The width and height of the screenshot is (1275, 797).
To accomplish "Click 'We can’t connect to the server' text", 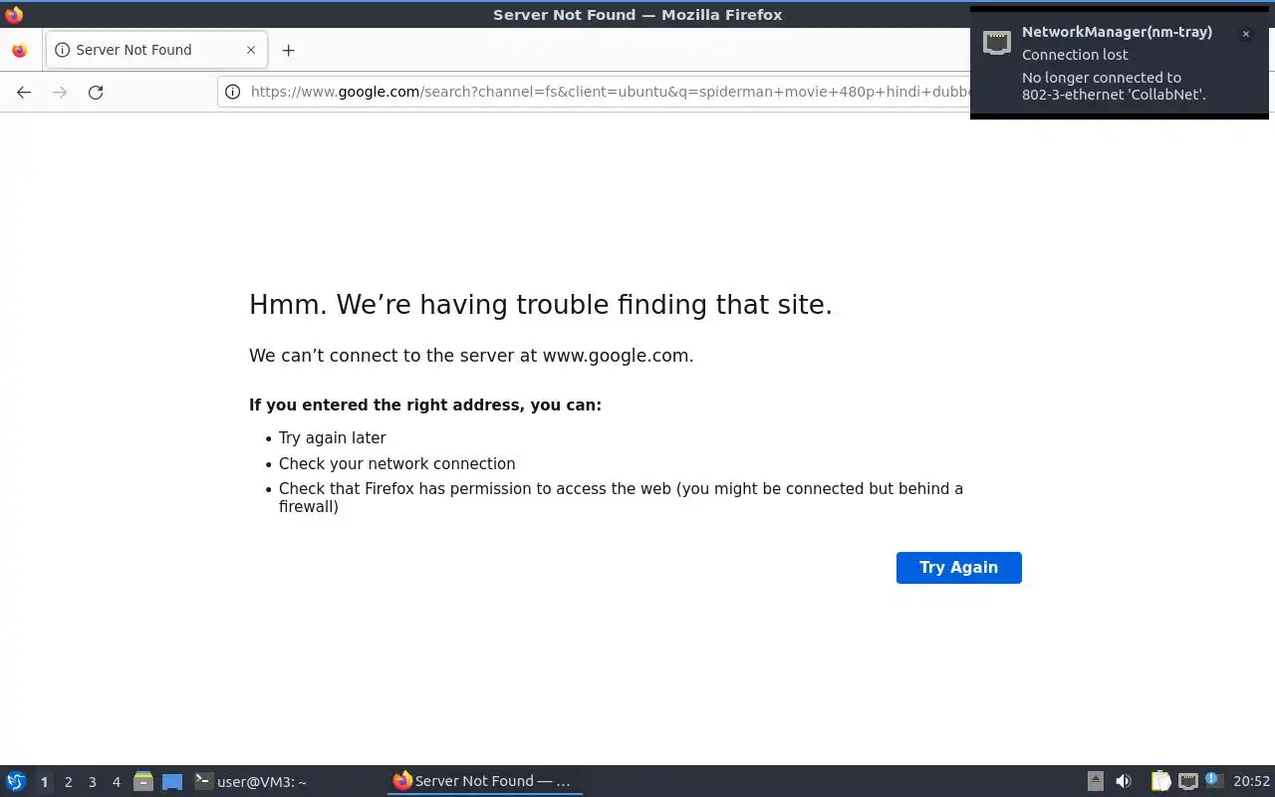I will point(471,356).
